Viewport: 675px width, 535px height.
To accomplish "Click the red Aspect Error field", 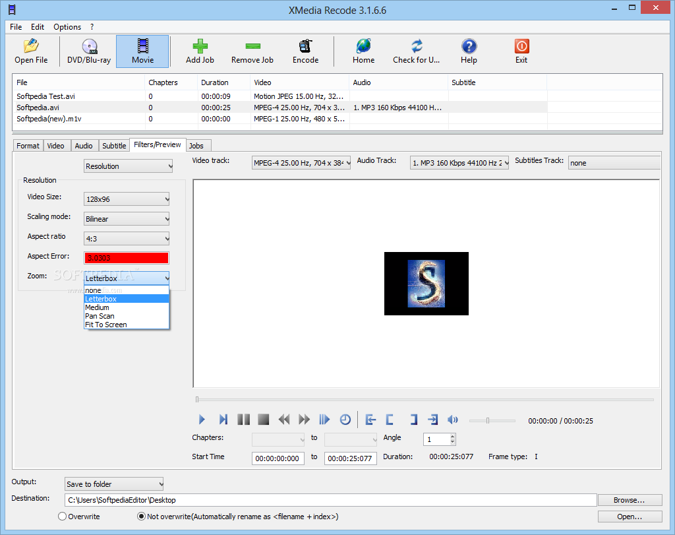I will click(127, 257).
